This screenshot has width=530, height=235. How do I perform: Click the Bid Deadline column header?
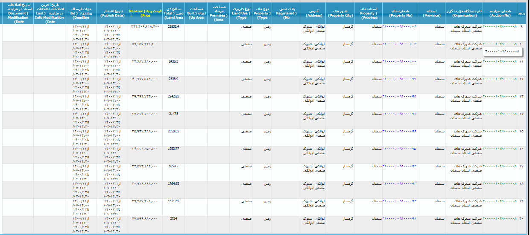click(81, 12)
